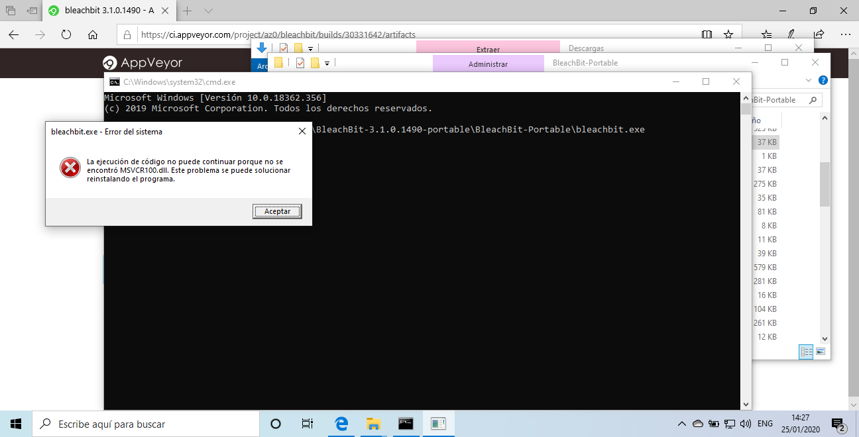Click the Edge forward arrow
The image size is (859, 437).
point(40,34)
